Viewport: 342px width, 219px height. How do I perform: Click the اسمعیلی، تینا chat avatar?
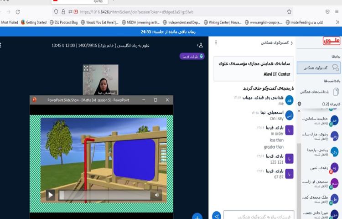coord(289,115)
